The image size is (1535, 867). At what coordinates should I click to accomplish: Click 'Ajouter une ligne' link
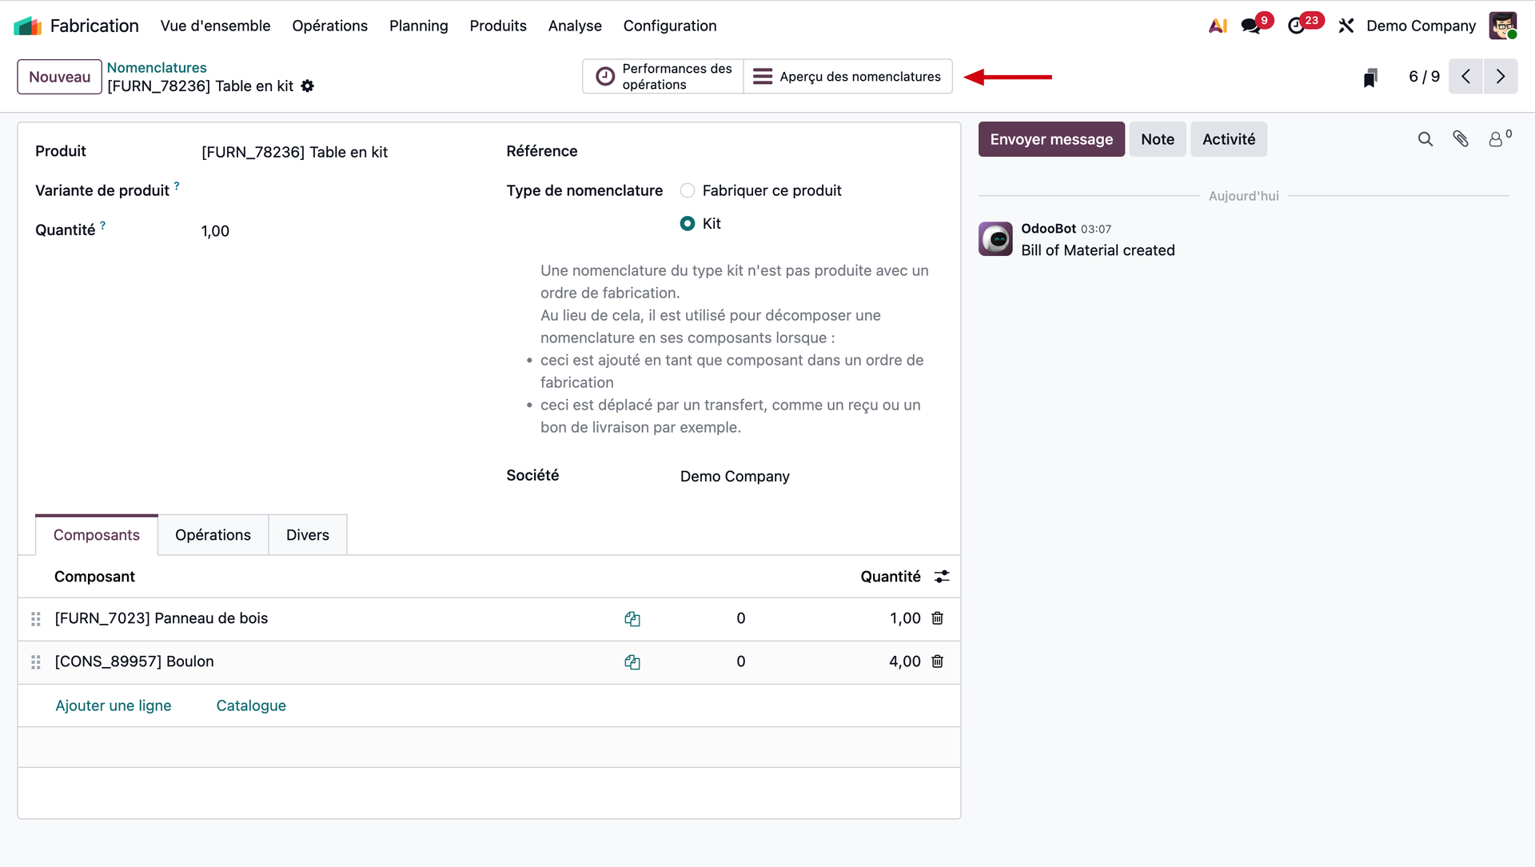coord(114,705)
